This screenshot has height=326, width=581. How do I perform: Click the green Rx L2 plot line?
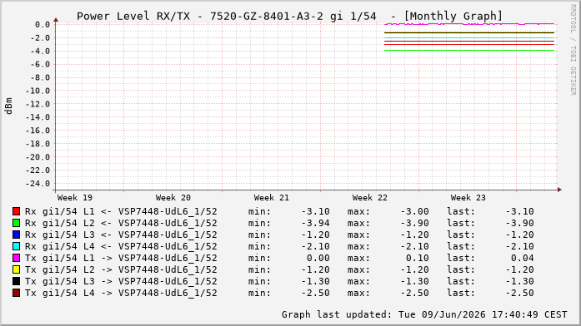tap(469, 50)
